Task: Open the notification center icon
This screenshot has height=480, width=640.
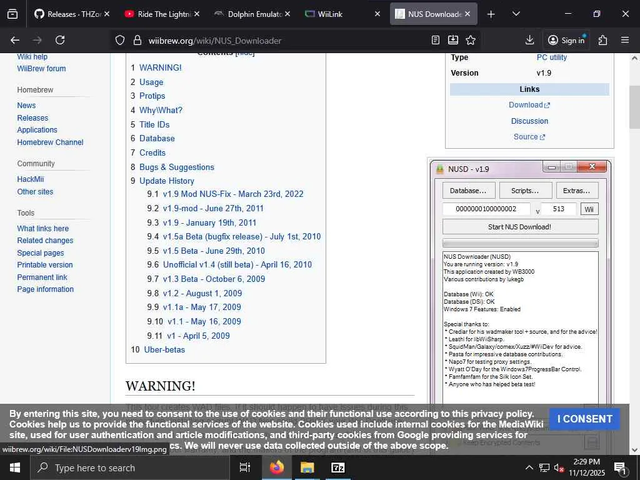Action: (620, 468)
